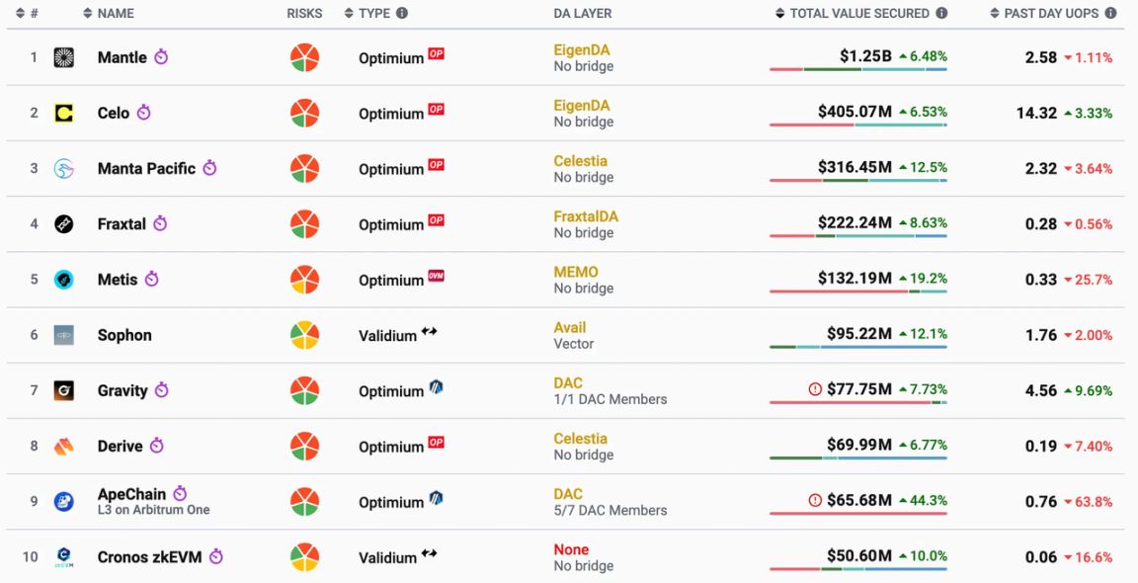
Task: Click the value breakdown bar under Derive's $69.99M
Action: click(x=857, y=458)
